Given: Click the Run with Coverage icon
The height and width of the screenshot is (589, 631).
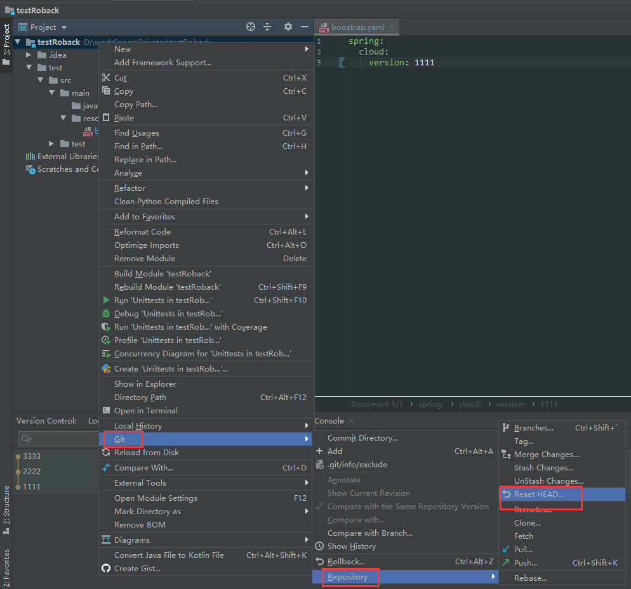Looking at the screenshot, I should click(106, 327).
